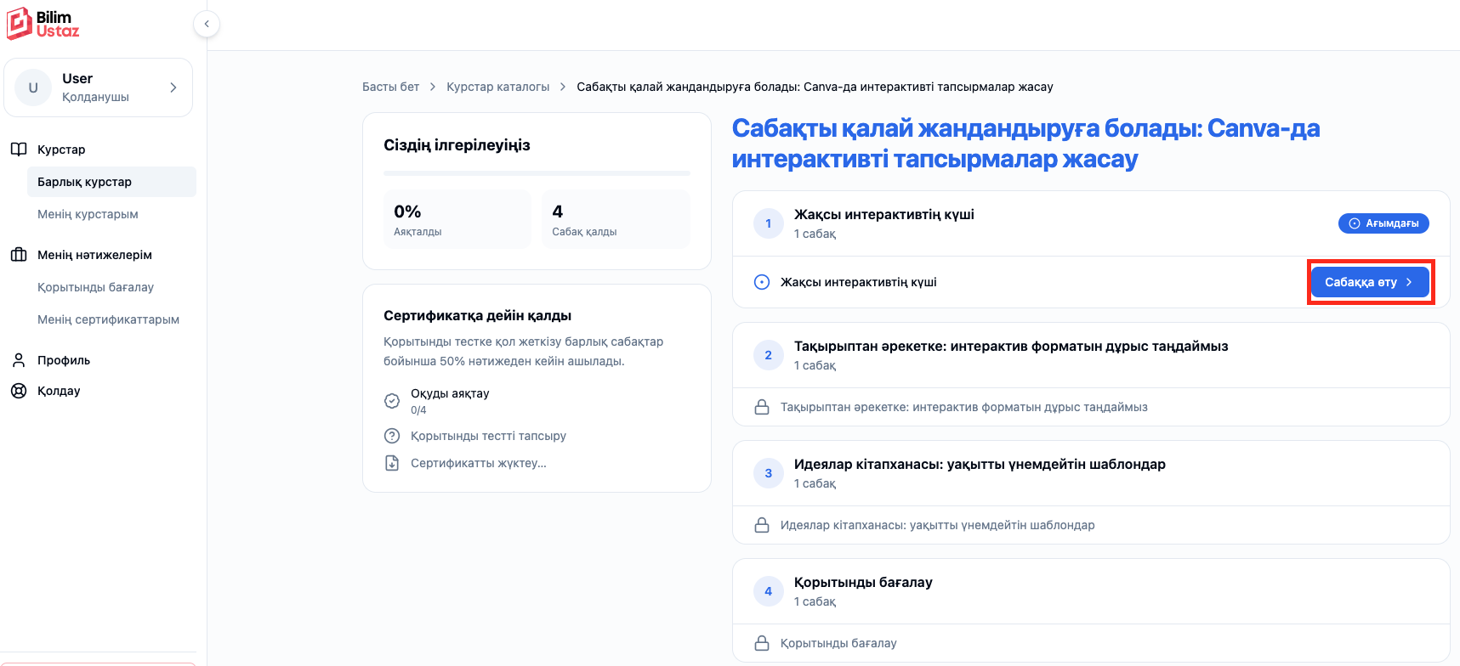Click the current course breadcrumb text
1460x666 pixels.
point(815,87)
